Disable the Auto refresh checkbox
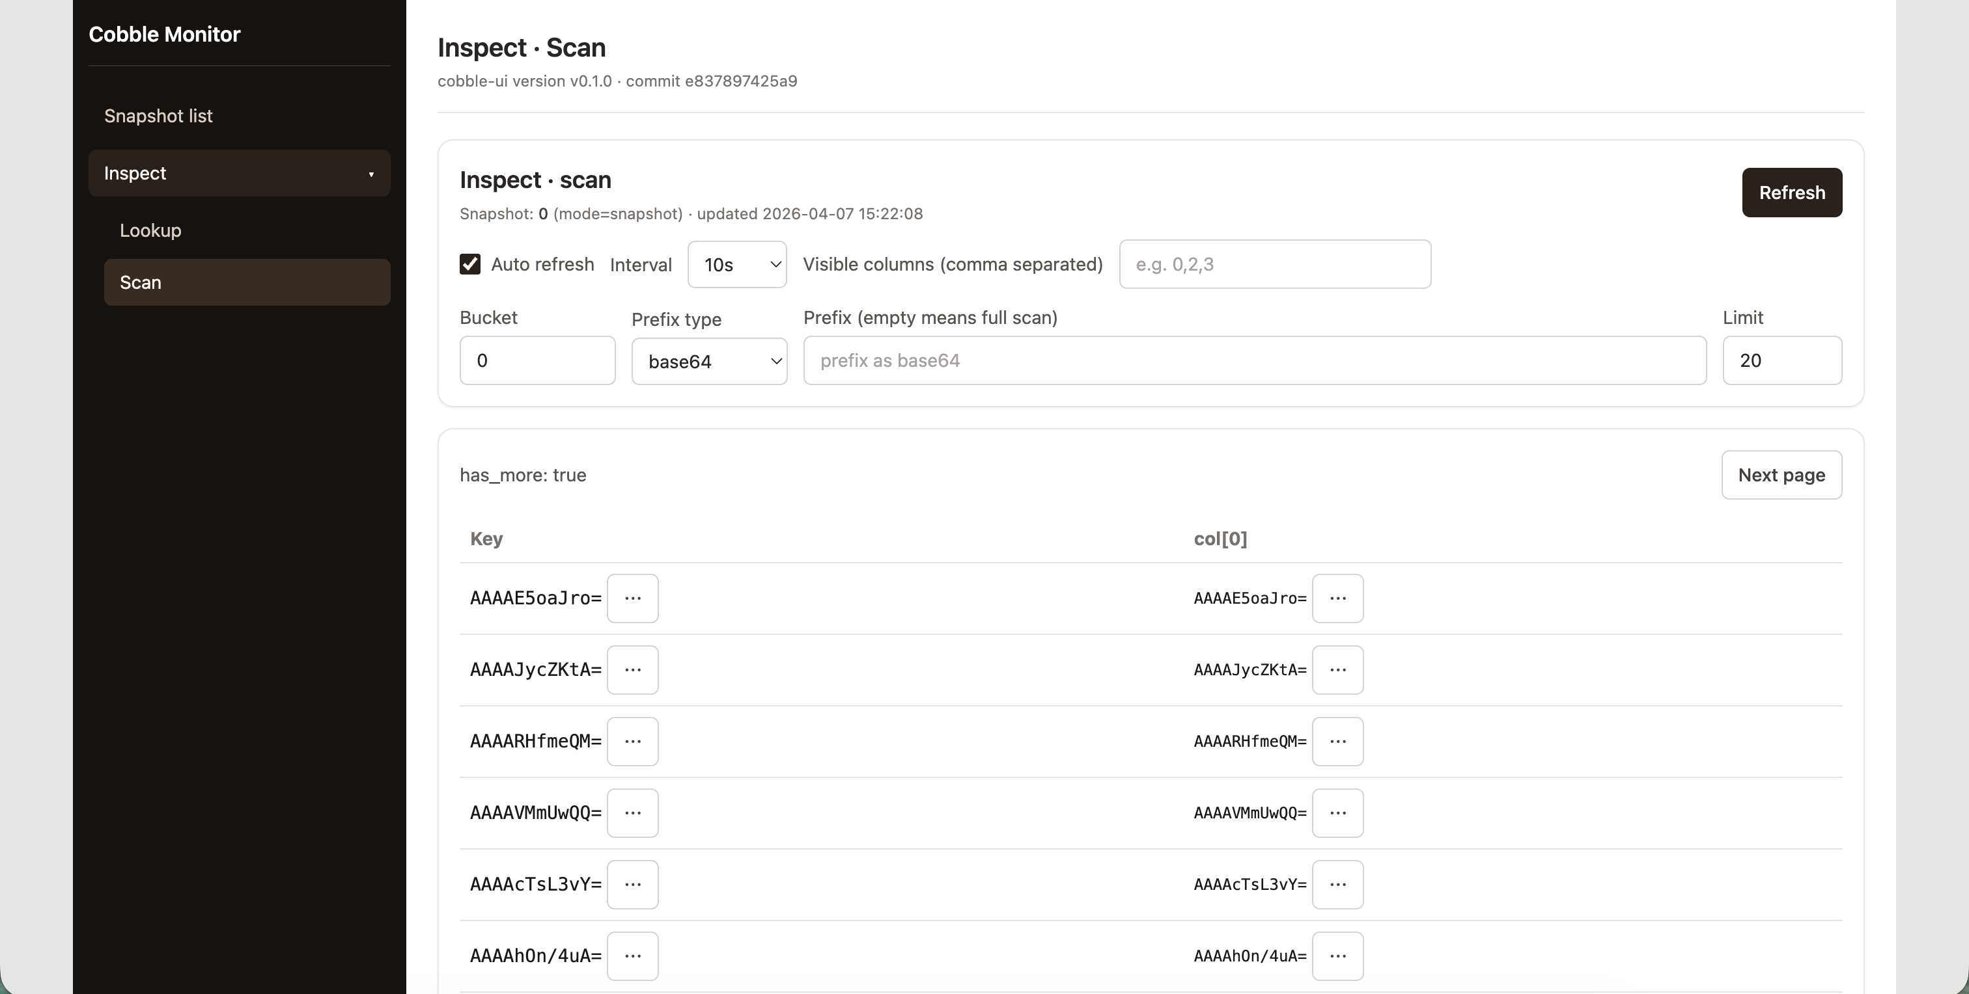Screen dimensions: 1969x994 point(470,264)
